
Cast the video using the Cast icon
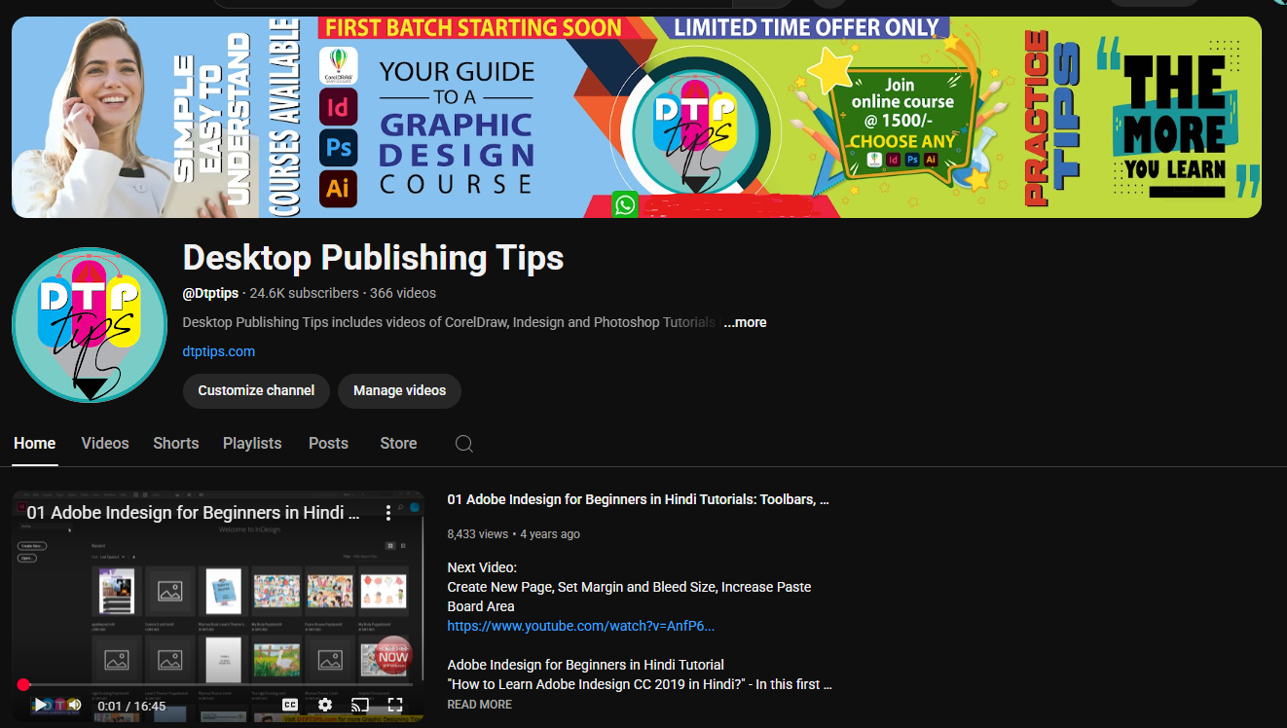point(360,705)
